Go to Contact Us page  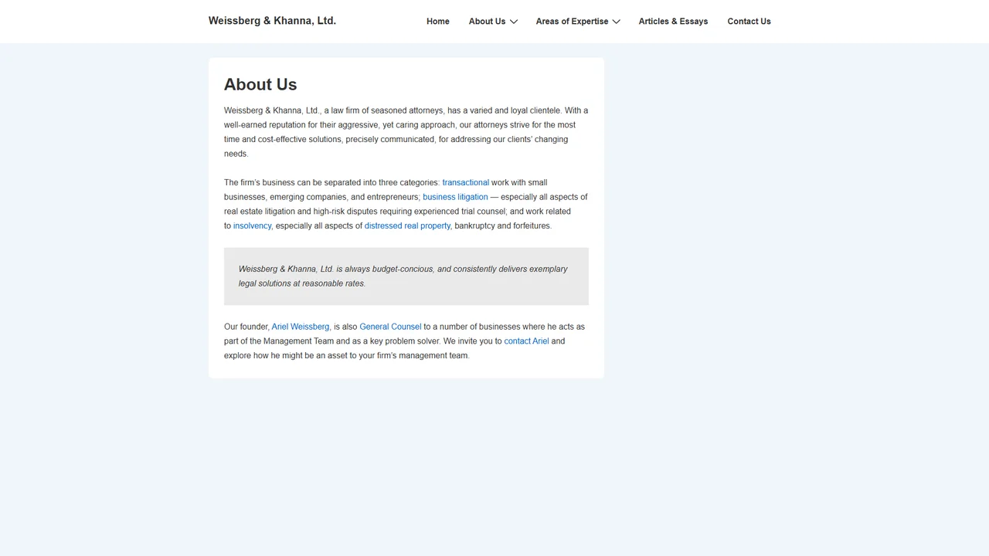click(x=749, y=22)
